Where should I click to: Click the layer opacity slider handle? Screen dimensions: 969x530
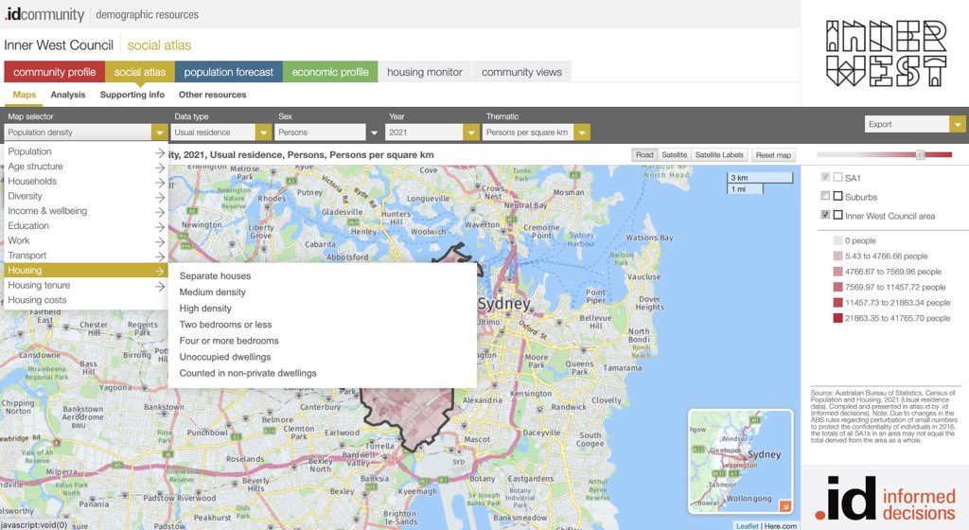coord(920,154)
